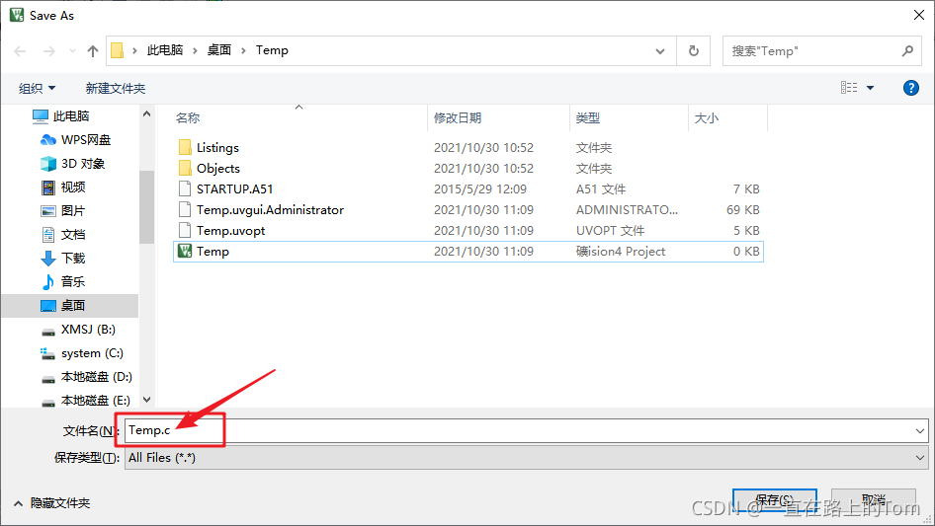
Task: Select WPS网盘 in the navigation pane
Action: coord(75,140)
